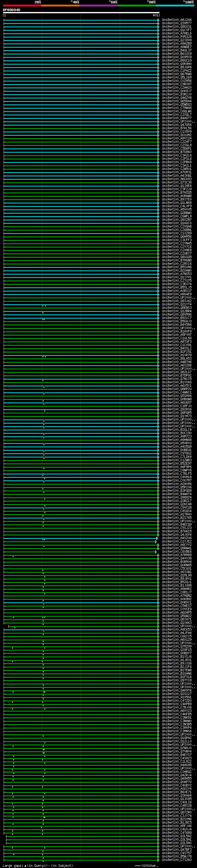197x868 pixels.
Task: Click the red 20% identity legend segment
Action: [x=22, y=6]
